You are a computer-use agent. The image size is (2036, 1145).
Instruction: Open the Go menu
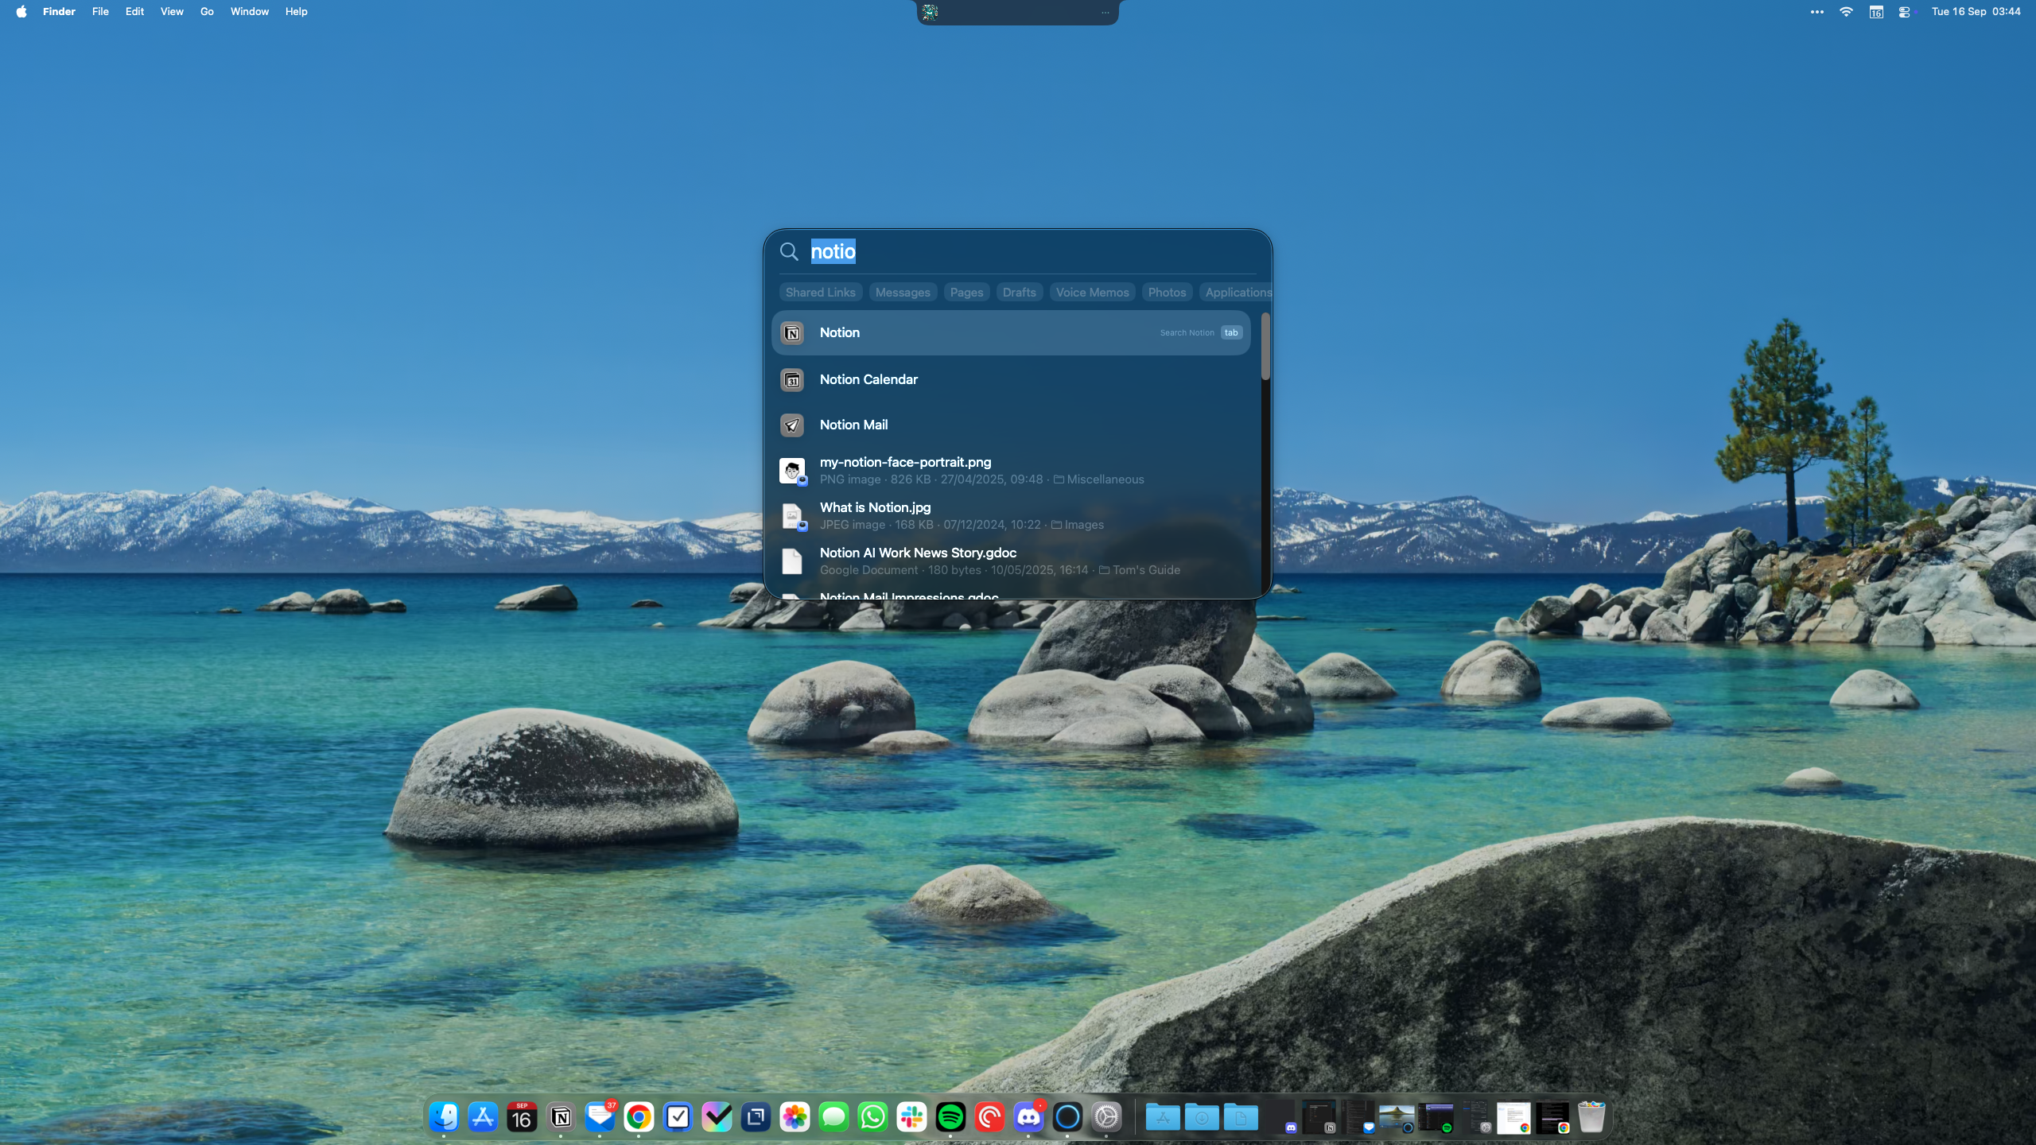[x=206, y=11]
